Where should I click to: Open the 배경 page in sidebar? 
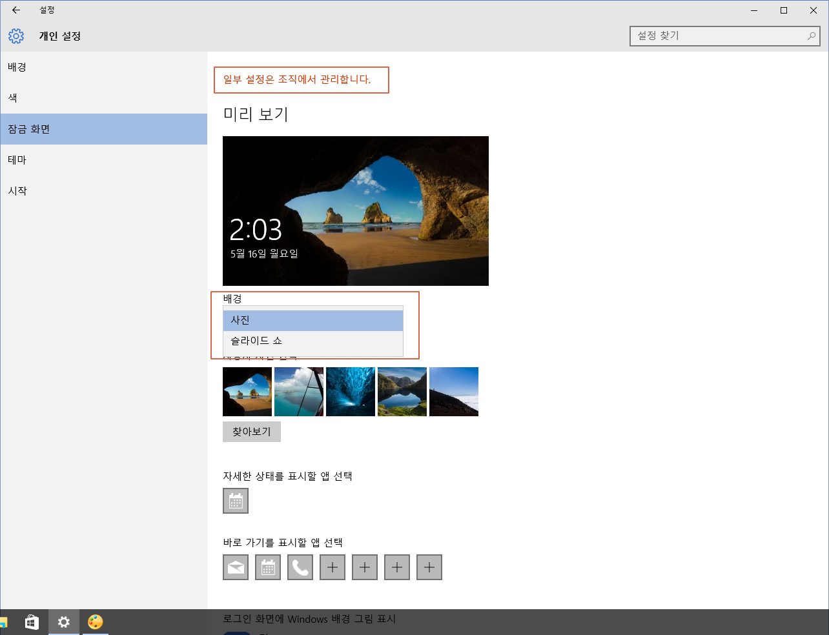(103, 67)
